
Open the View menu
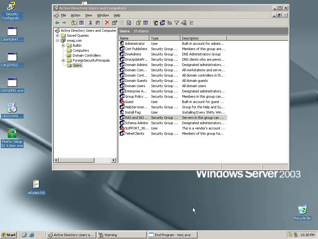click(89, 15)
